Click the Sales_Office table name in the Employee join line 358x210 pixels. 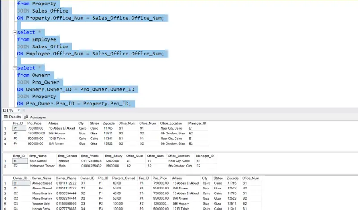point(50,46)
